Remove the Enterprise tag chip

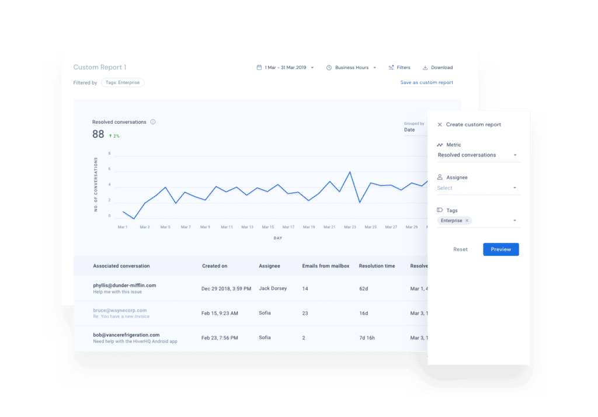coord(467,221)
